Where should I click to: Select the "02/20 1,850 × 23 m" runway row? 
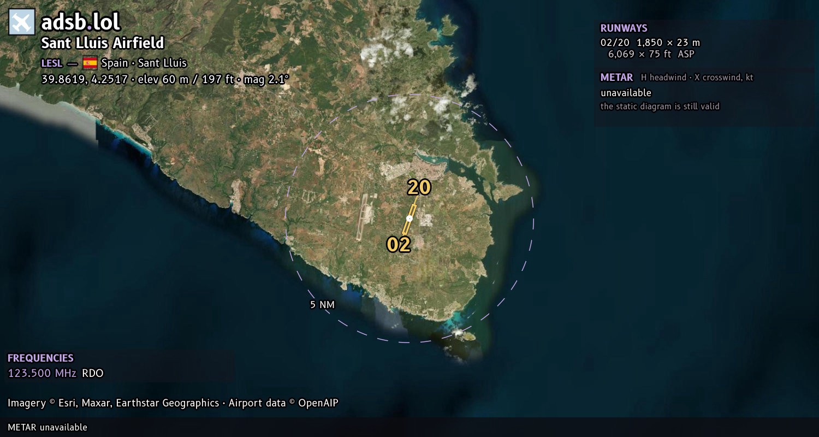[x=650, y=43]
